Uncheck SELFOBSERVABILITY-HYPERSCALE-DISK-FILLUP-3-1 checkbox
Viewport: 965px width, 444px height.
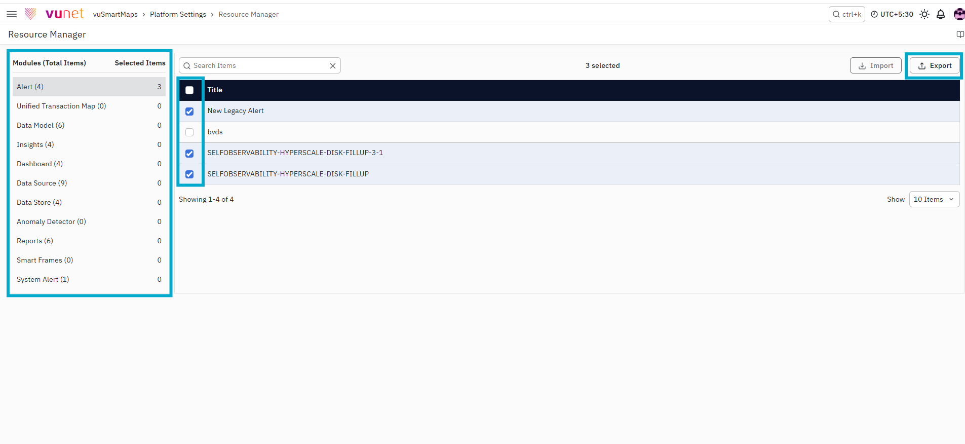[x=189, y=154]
